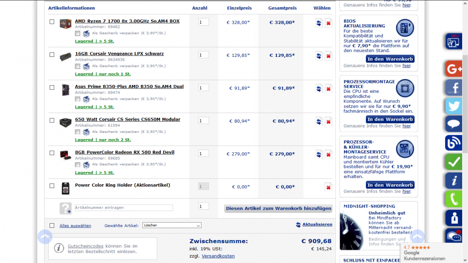Remove the PowerColor Radeon RX 580 item
Viewport: 468px width, 263px height.
328,154
